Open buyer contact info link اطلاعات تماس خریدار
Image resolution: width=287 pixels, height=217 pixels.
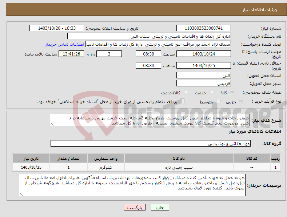pyautogui.click(x=65, y=44)
